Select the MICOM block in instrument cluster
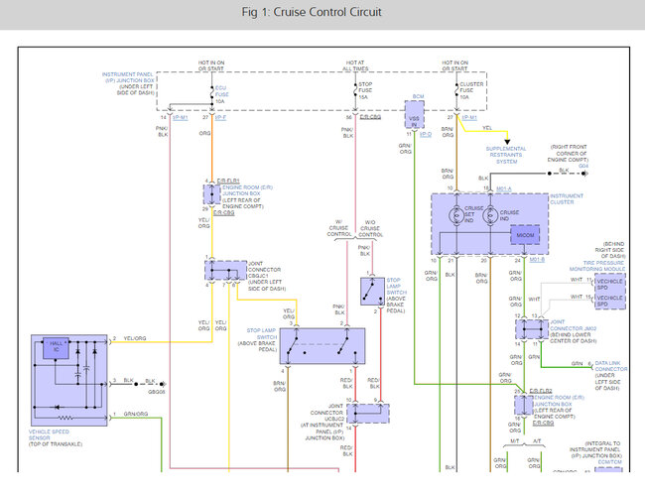The height and width of the screenshot is (492, 645). pyautogui.click(x=525, y=235)
